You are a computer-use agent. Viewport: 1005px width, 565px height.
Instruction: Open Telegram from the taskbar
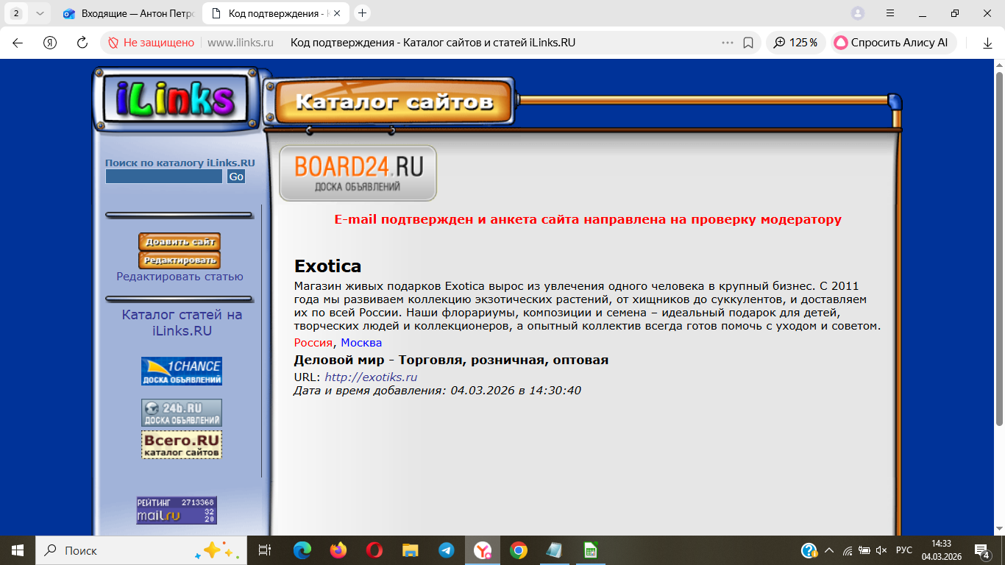(x=447, y=550)
